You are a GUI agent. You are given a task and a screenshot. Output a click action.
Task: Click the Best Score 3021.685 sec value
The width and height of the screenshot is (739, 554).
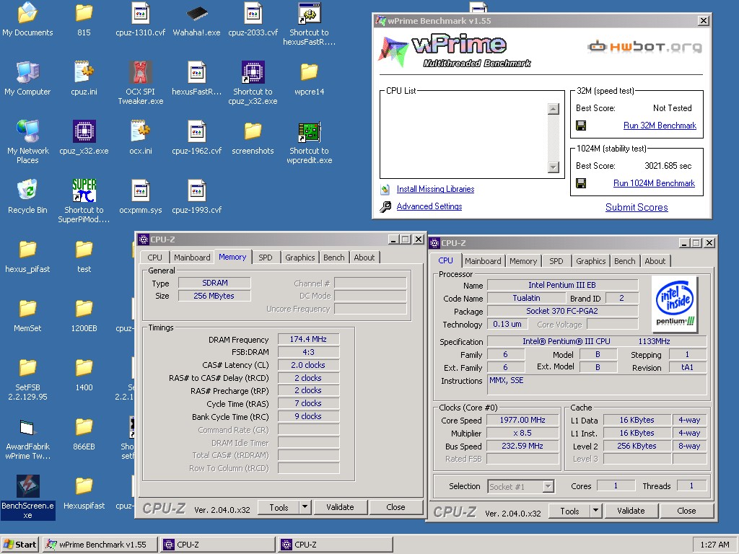[x=668, y=166]
